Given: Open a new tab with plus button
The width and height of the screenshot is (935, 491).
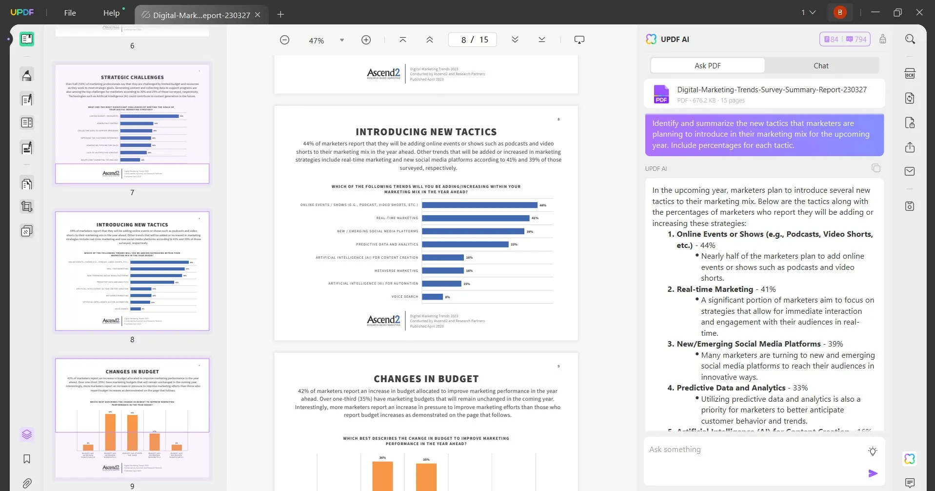Looking at the screenshot, I should [x=280, y=15].
